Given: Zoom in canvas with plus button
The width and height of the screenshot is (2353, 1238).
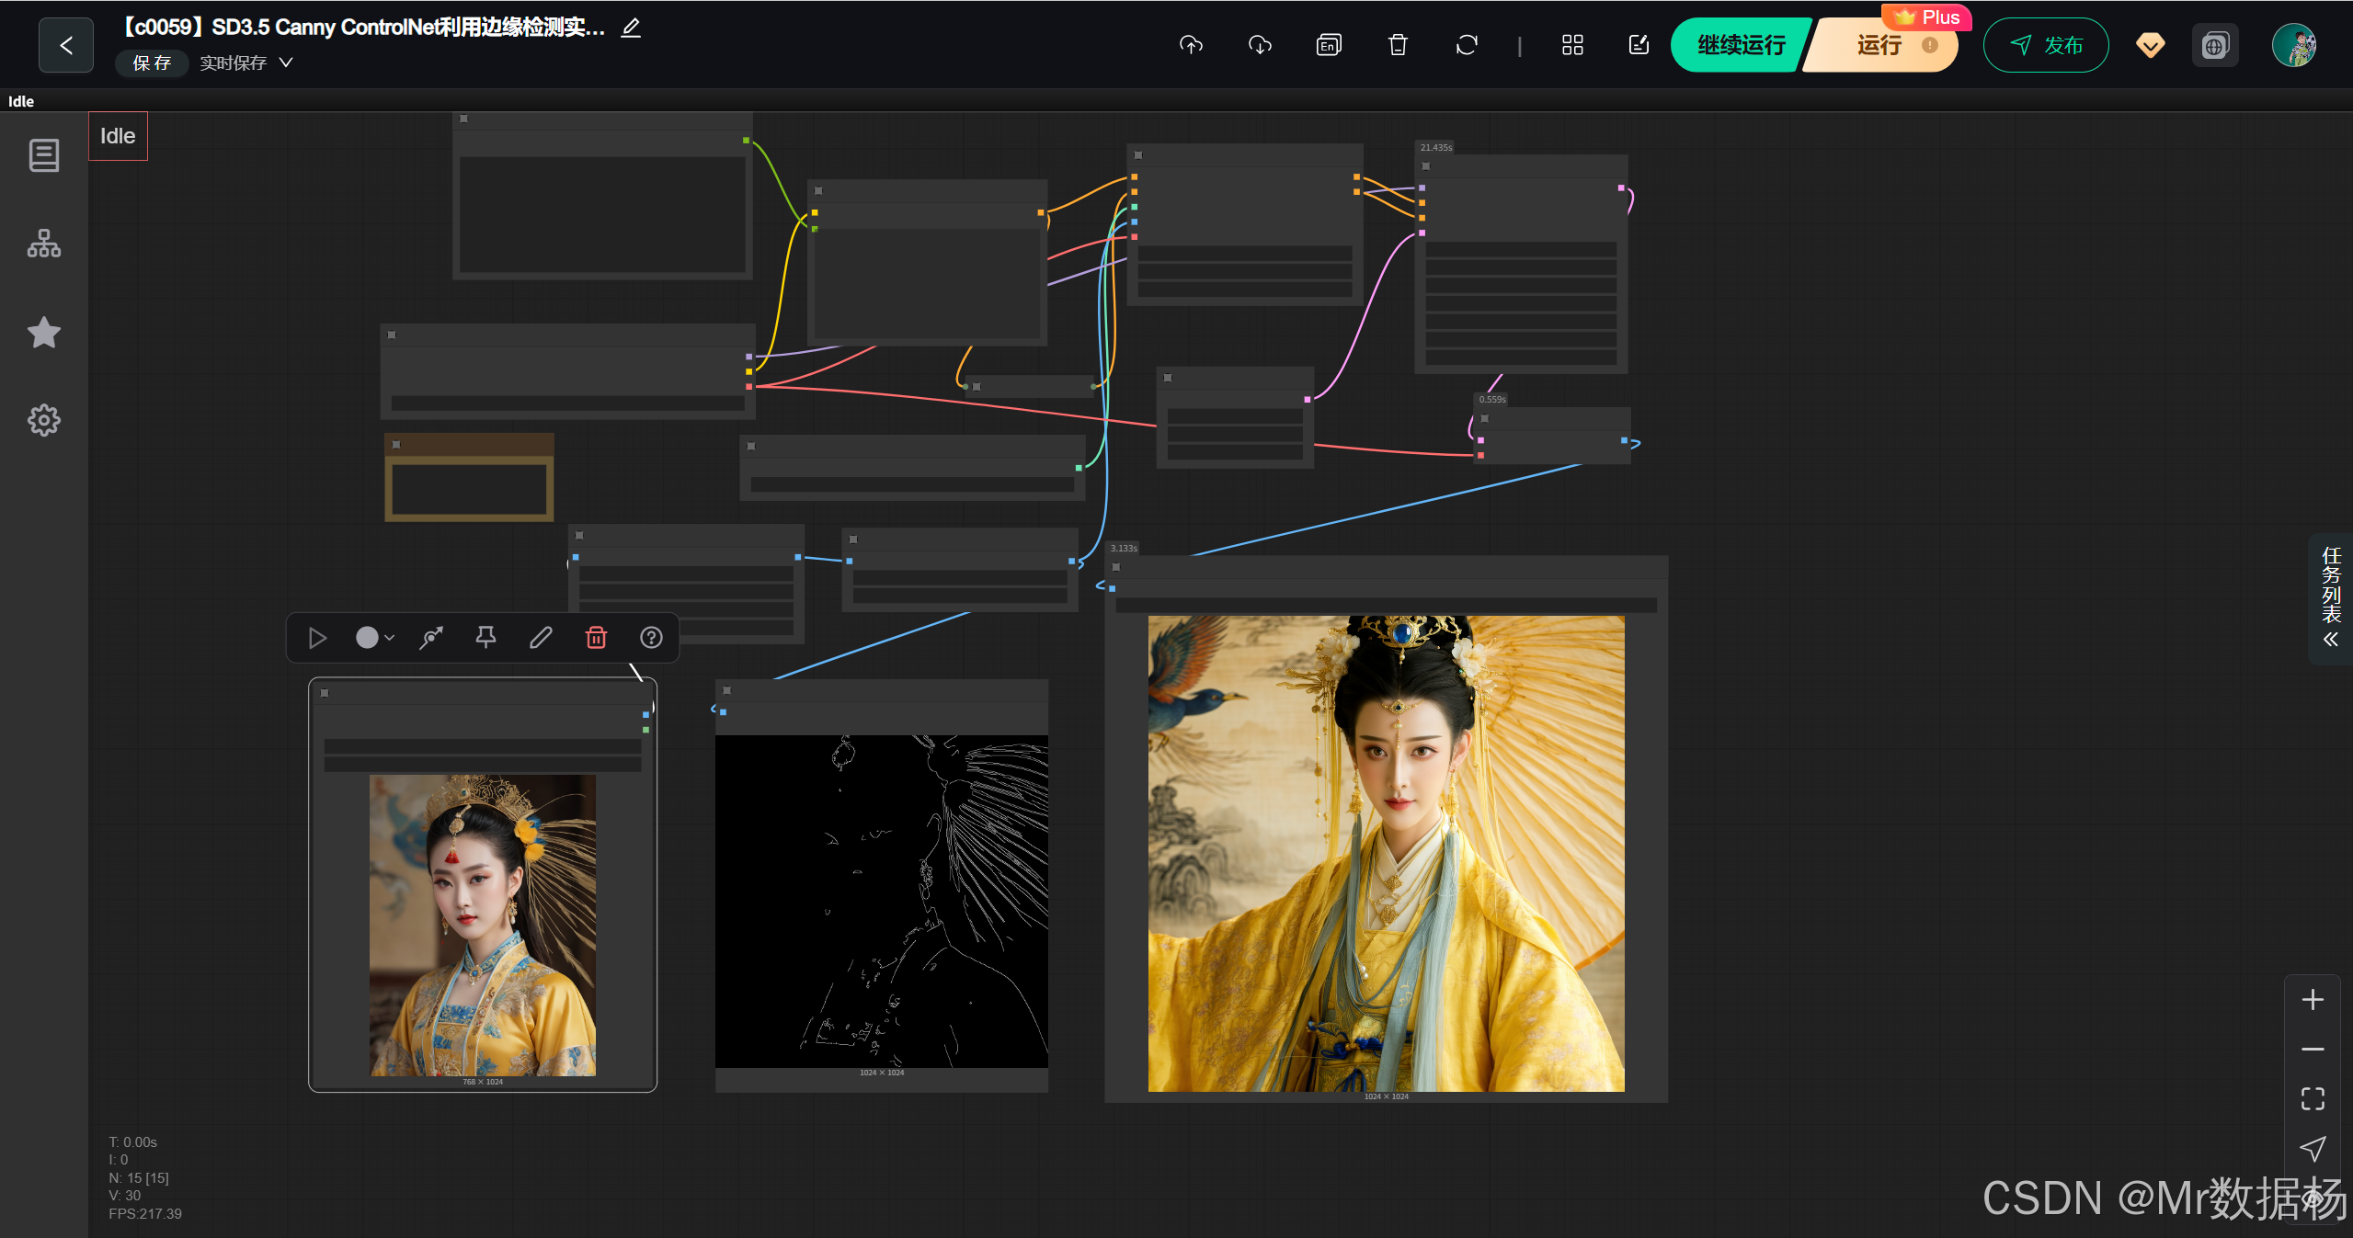Looking at the screenshot, I should [2313, 999].
